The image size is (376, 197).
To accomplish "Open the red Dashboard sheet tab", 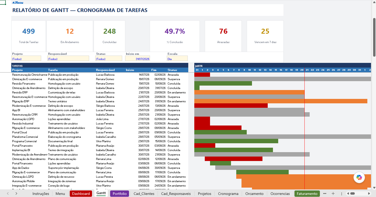I will pyautogui.click(x=81, y=194).
